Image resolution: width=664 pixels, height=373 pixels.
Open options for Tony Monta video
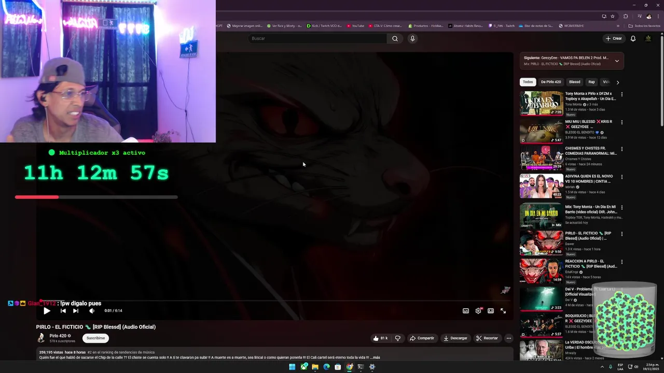tap(622, 94)
